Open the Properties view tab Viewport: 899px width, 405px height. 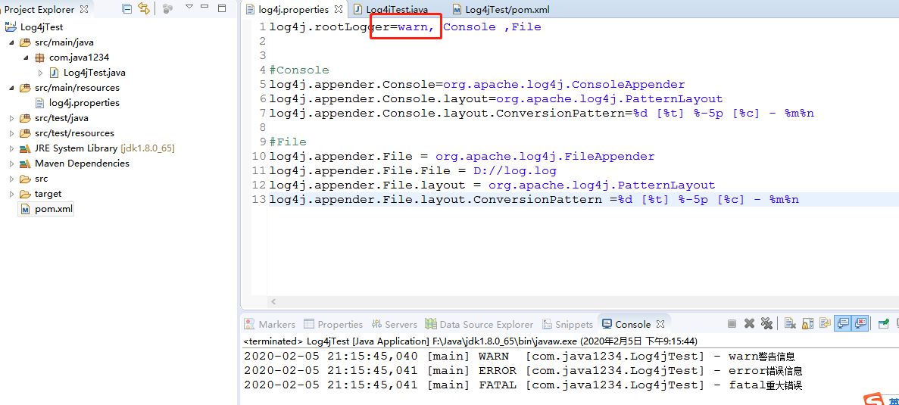333,324
